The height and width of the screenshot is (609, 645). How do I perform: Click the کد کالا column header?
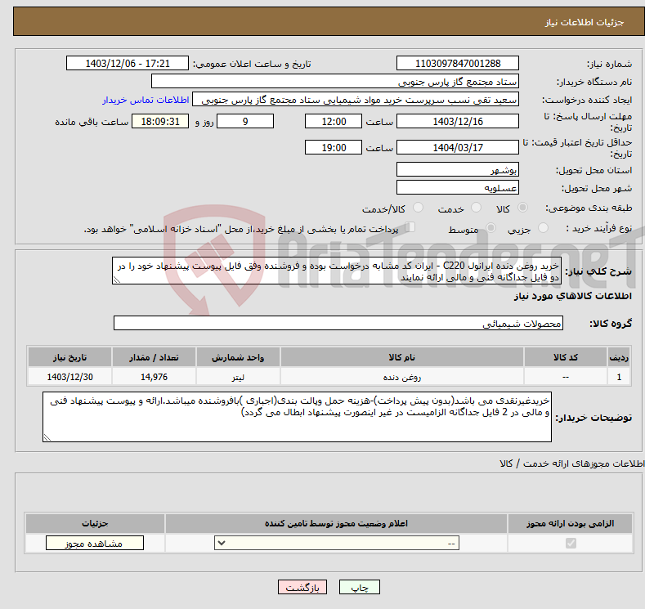[x=566, y=357]
